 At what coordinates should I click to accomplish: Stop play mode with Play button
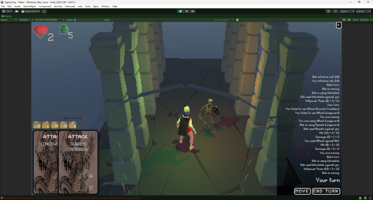[x=180, y=11]
